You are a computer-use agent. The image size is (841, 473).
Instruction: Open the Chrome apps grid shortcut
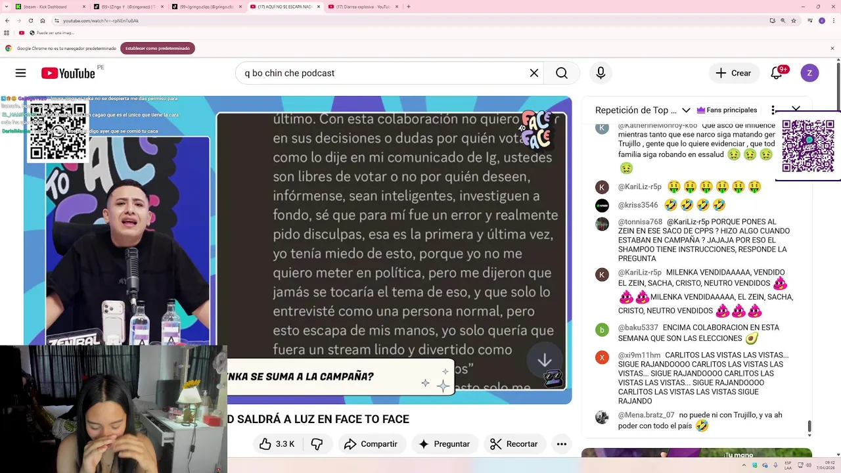click(x=7, y=33)
